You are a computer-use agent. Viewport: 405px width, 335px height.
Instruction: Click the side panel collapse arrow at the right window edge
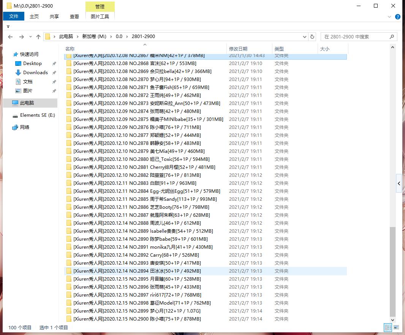click(x=399, y=184)
